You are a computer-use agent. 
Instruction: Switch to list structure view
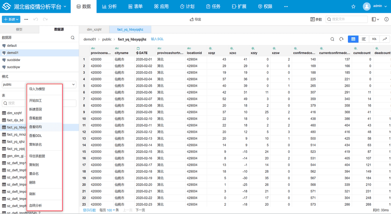[364, 39]
